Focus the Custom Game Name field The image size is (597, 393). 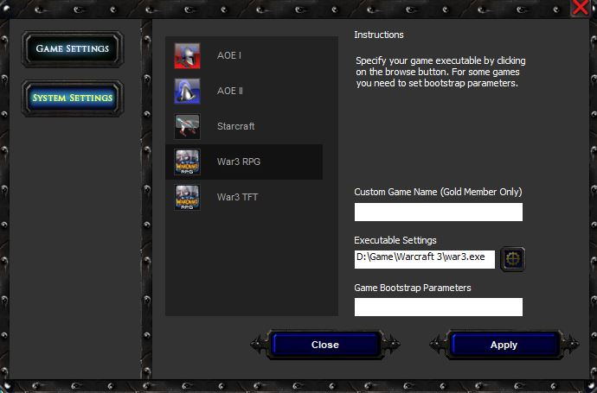(x=438, y=212)
